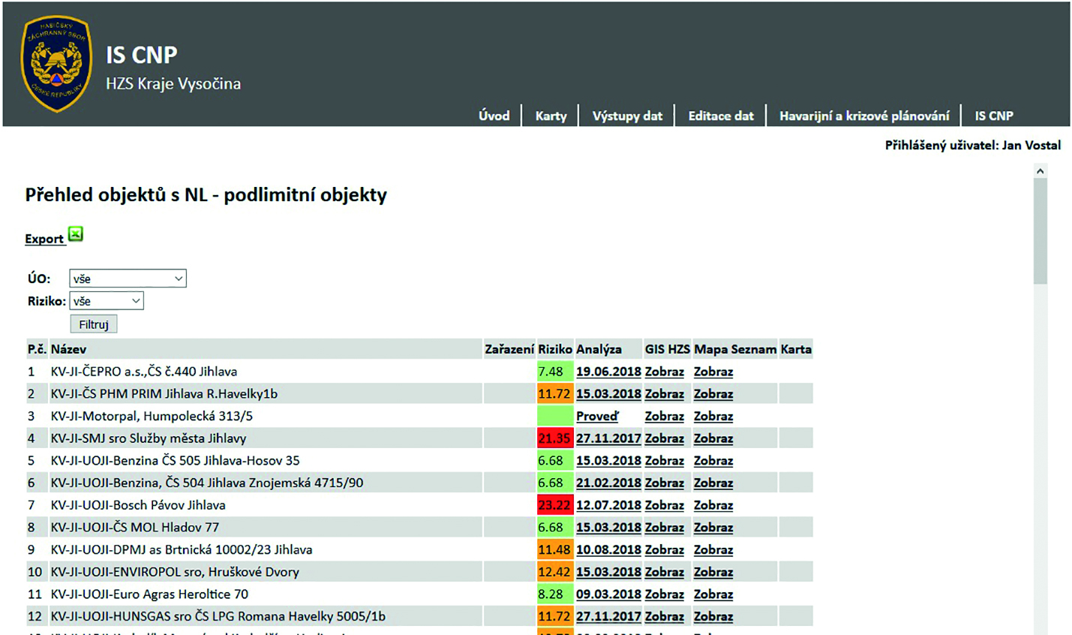The image size is (1072, 635).
Task: Open Havarijní a krizové plánování menu
Action: [864, 116]
